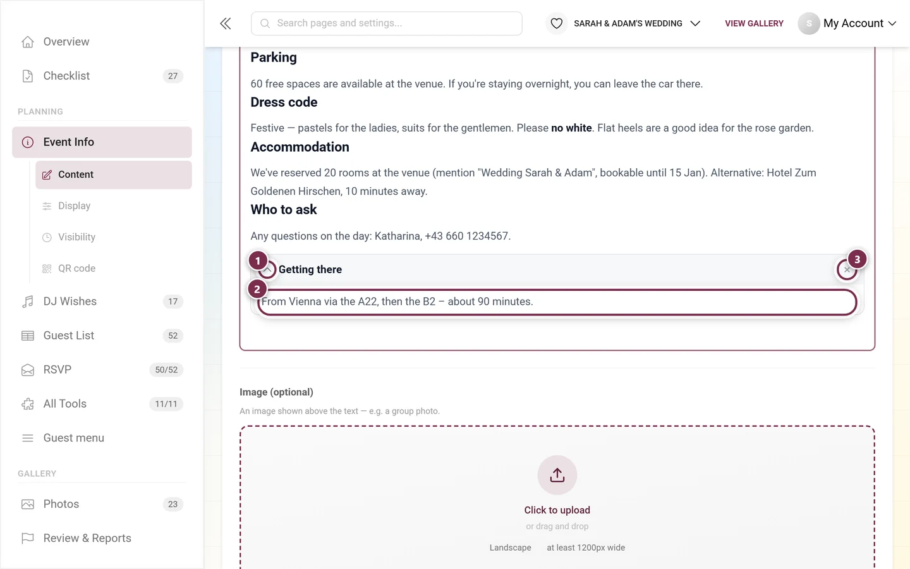Viewport: 910px width, 569px height.
Task: Click the Guest List table icon
Action: pyautogui.click(x=28, y=336)
